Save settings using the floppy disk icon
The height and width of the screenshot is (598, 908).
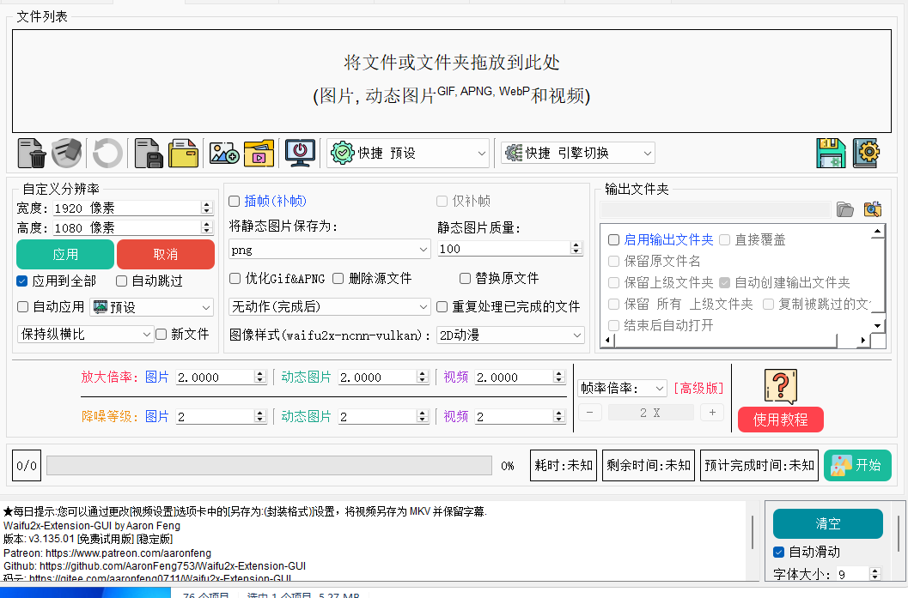(831, 153)
